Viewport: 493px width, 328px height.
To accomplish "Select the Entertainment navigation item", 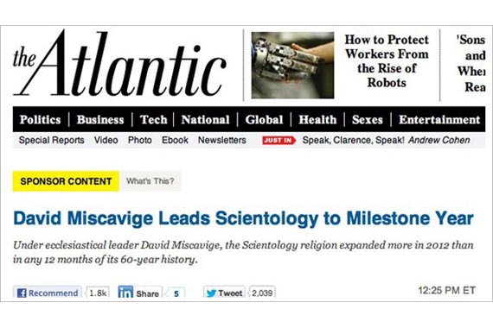I will pos(439,120).
